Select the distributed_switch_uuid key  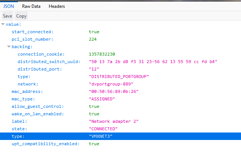[x=49, y=62]
